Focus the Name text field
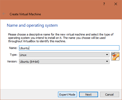Screen dimensions: 122x100 [69, 48]
